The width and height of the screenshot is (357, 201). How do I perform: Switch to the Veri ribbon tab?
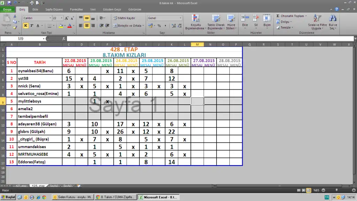click(x=93, y=9)
